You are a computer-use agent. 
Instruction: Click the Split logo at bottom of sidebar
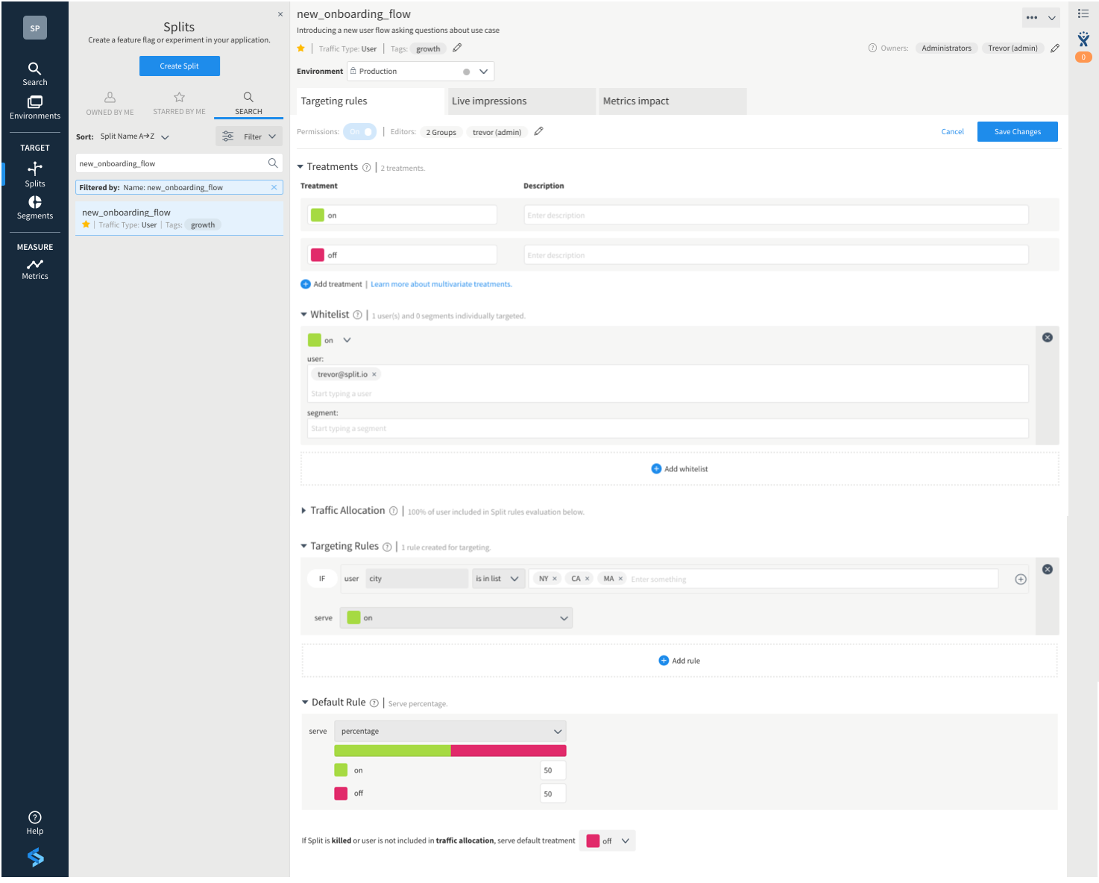click(x=35, y=858)
